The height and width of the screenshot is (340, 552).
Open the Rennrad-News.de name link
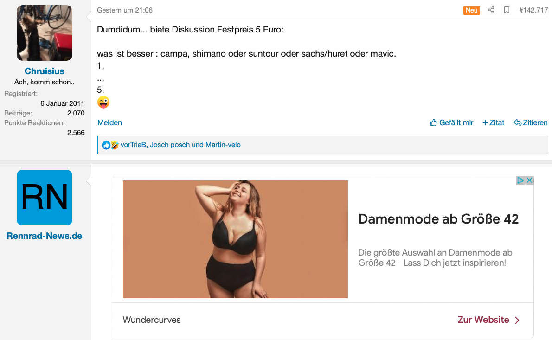[x=45, y=236]
